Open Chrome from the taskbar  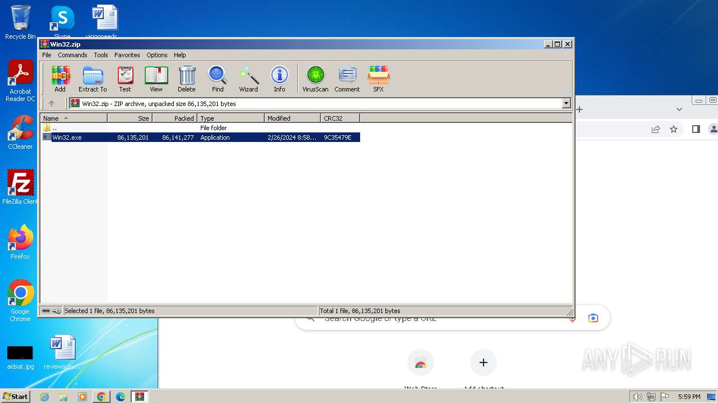point(102,397)
